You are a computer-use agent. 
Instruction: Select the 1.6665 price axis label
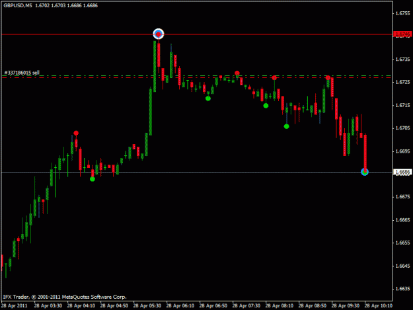click(402, 220)
